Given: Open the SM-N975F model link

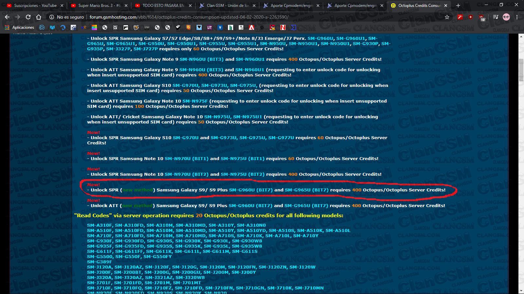Looking at the screenshot, I should coord(195,101).
